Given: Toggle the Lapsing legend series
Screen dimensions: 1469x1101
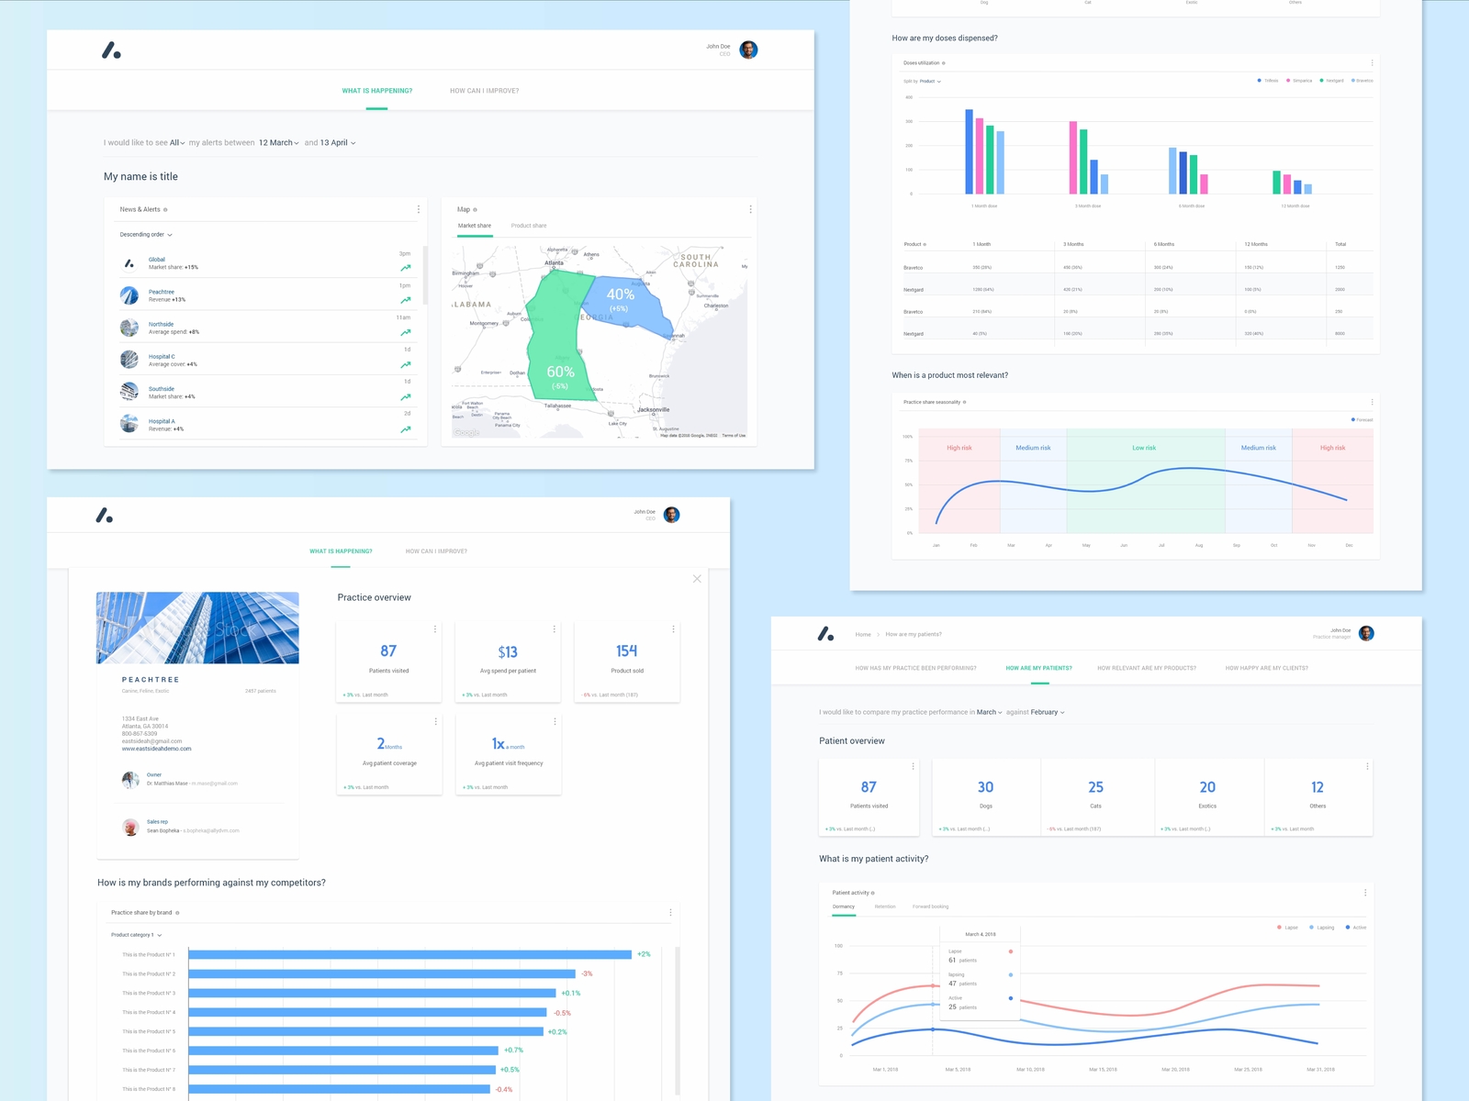Looking at the screenshot, I should point(1322,928).
